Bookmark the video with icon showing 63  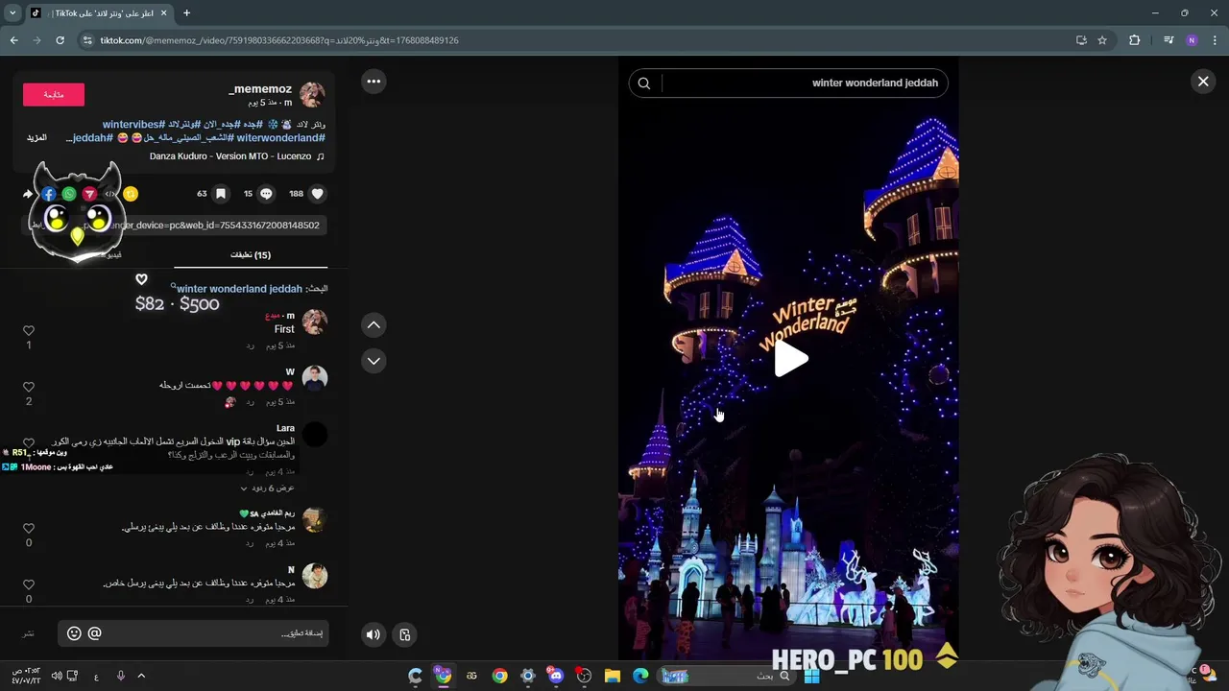pyautogui.click(x=220, y=194)
